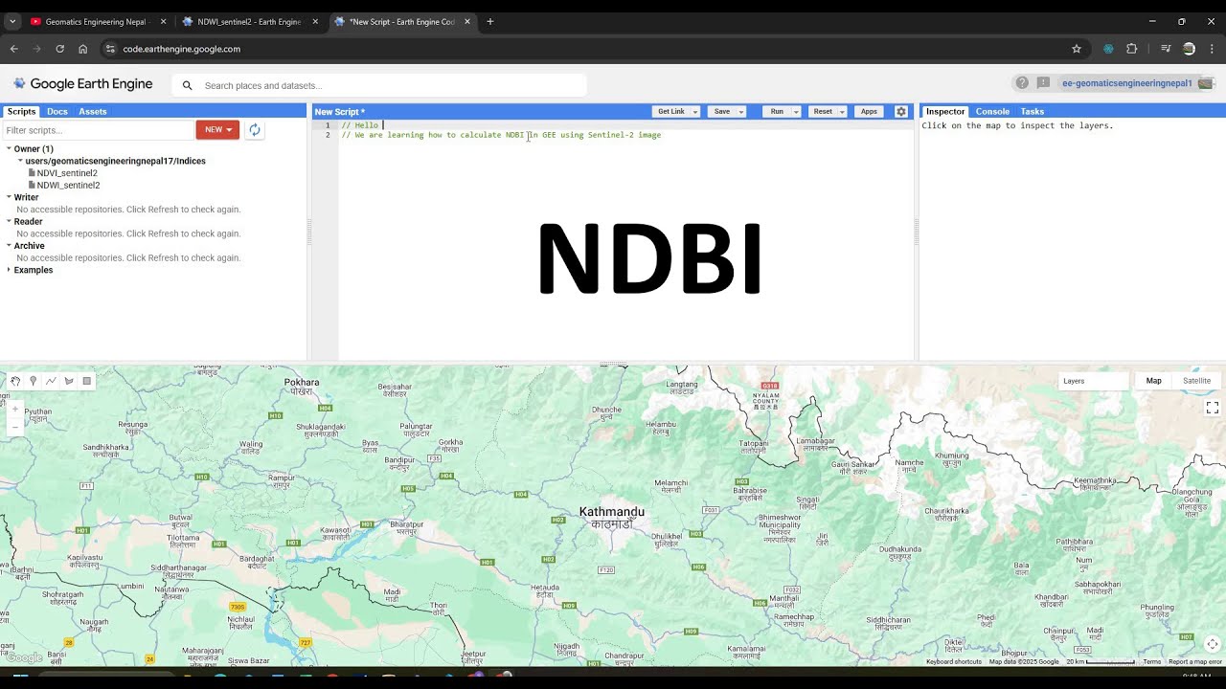
Task: Switch to the Docs tab
Action: [57, 112]
